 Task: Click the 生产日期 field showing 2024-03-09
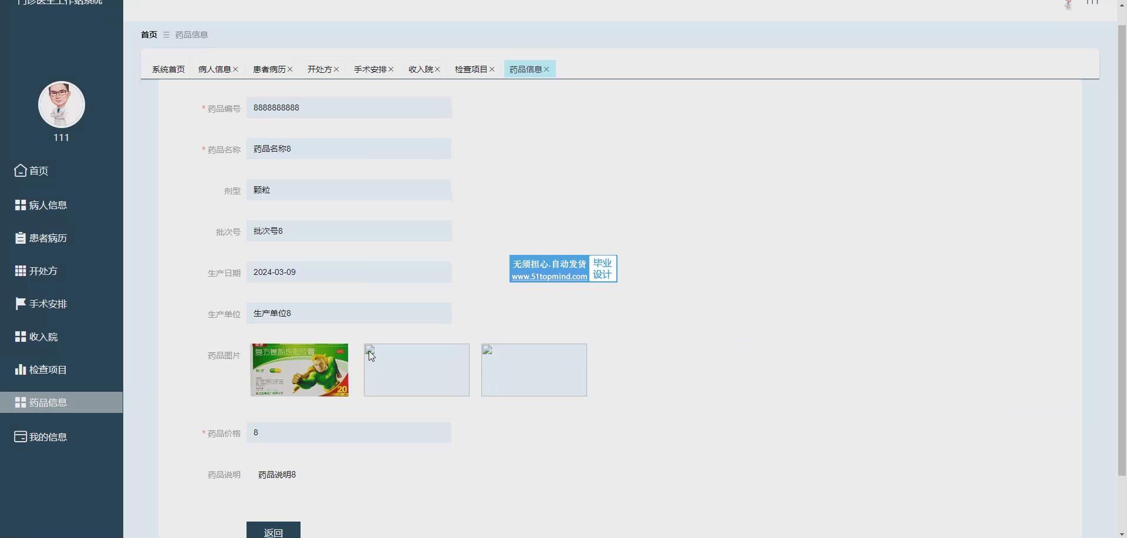tap(349, 272)
